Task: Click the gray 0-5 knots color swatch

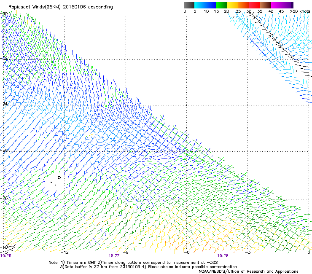Action: (x=189, y=5)
